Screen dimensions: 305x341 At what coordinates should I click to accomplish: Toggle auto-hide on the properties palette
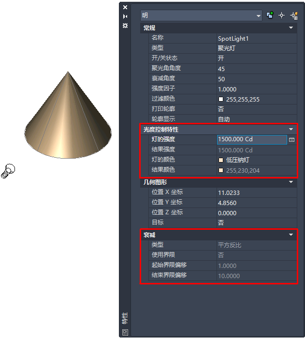[125, 16]
